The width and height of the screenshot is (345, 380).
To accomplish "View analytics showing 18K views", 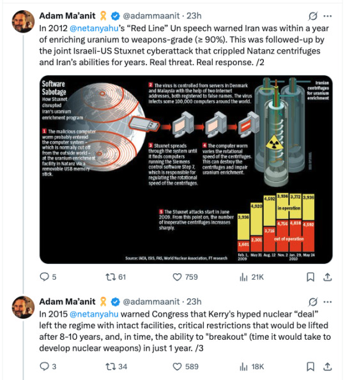I will (252, 366).
